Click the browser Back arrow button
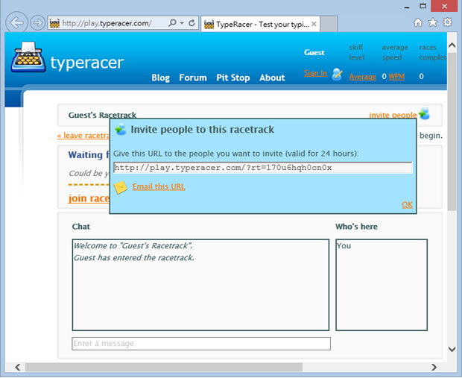 [16, 22]
